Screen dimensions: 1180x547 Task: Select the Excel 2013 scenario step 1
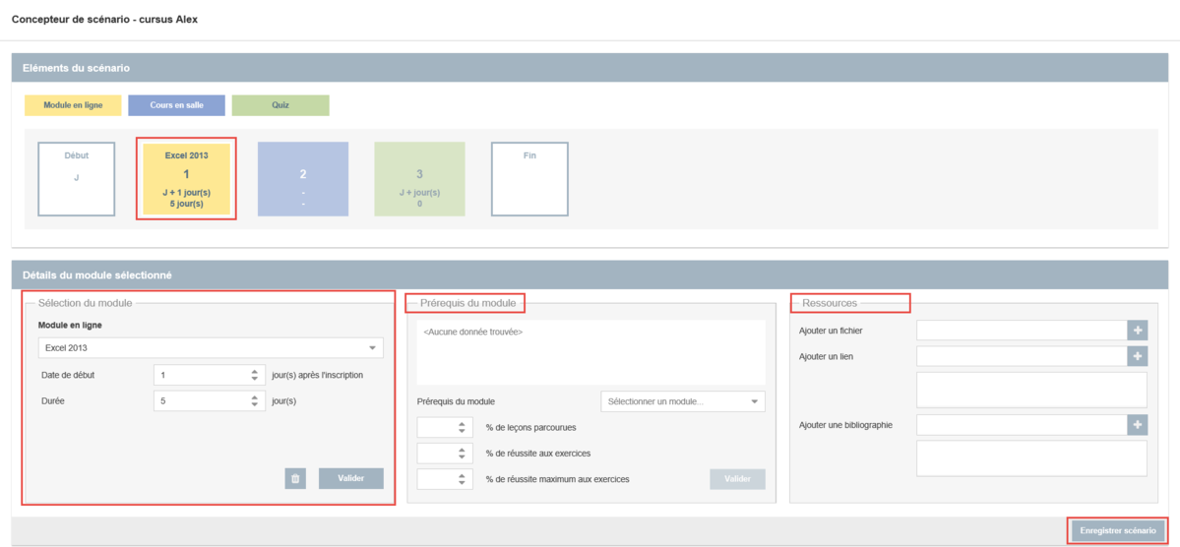[186, 179]
